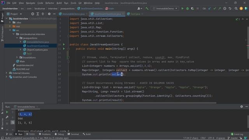
Task: Open the user account icon dropdown
Action: (x=140, y=9)
